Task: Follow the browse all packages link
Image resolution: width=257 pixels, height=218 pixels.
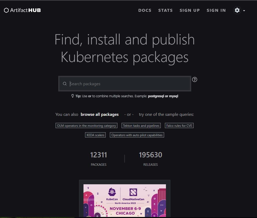Action: click(x=99, y=114)
